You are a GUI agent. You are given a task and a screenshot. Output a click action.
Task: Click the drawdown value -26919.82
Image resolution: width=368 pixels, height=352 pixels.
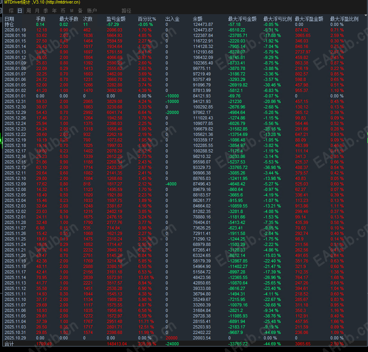tap(238, 85)
